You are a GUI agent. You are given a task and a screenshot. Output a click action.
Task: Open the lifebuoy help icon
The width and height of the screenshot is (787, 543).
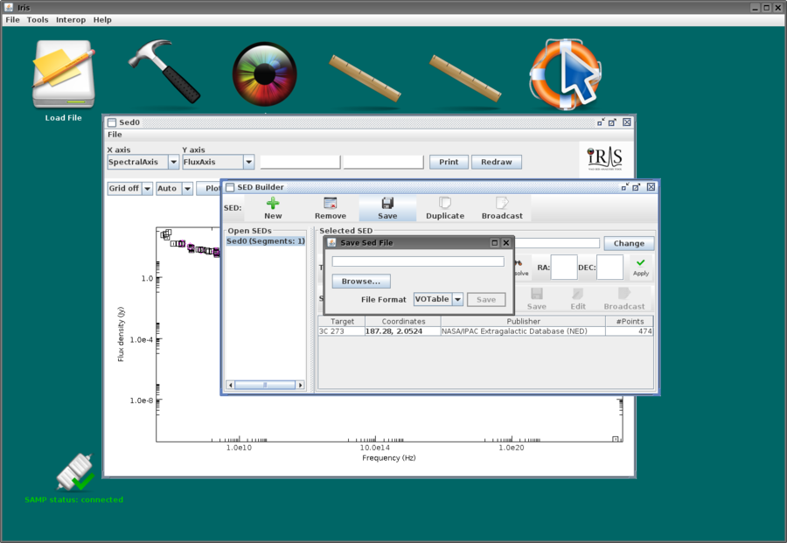566,73
